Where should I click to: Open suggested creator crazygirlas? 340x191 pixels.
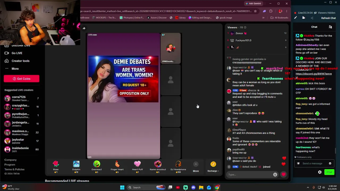coord(22,107)
